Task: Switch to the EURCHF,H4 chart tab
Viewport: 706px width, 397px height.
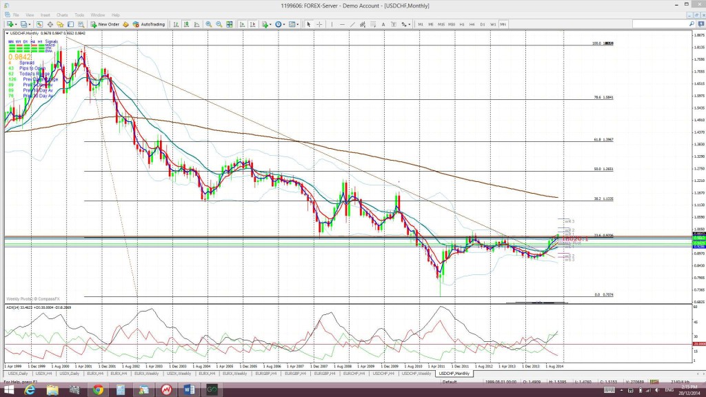Action: (354, 374)
